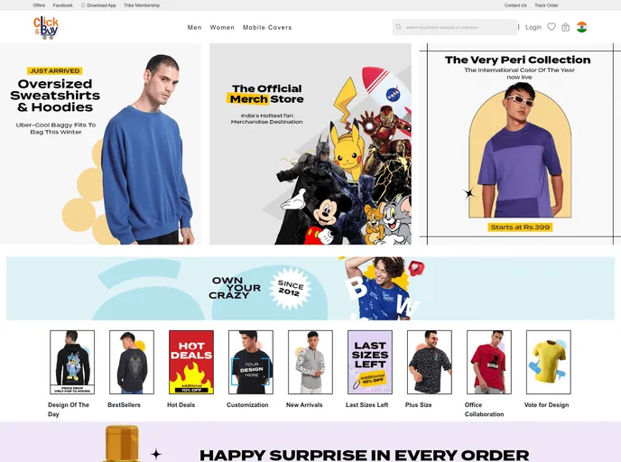Image resolution: width=621 pixels, height=462 pixels.
Task: Open the Women menu
Action: [x=222, y=27]
